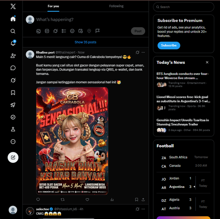This screenshot has height=219, width=220.
Task: Click Subscribe button for Premium
Action: point(169,45)
